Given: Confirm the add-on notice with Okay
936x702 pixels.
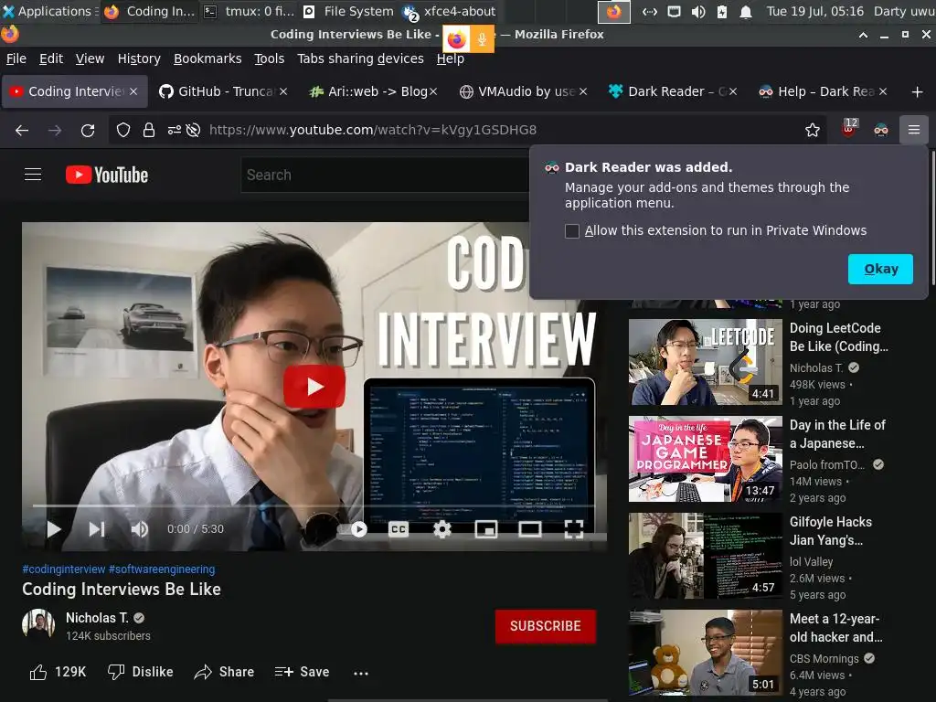Looking at the screenshot, I should (x=880, y=270).
